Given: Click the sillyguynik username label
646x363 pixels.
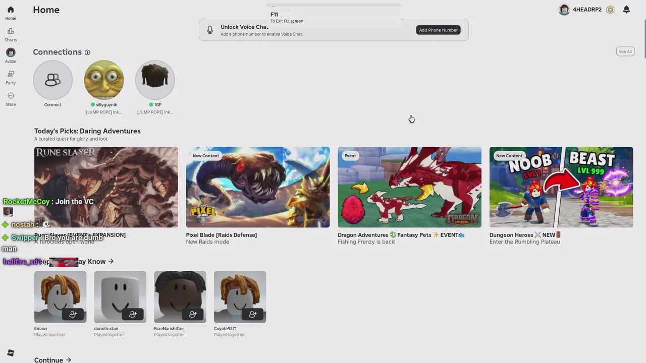Looking at the screenshot, I should 106,105.
